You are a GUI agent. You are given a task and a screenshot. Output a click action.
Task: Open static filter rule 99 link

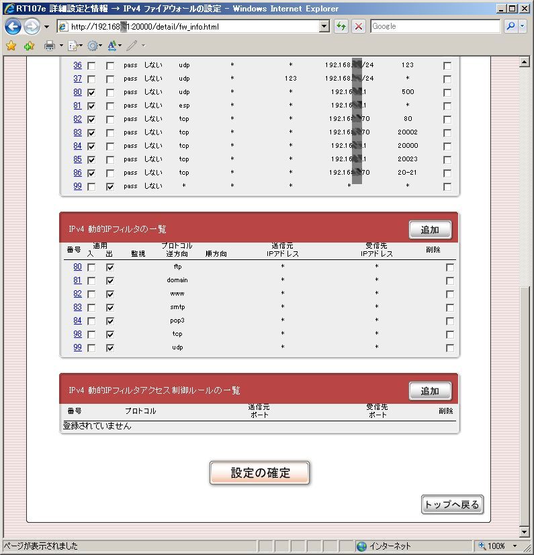pyautogui.click(x=77, y=186)
